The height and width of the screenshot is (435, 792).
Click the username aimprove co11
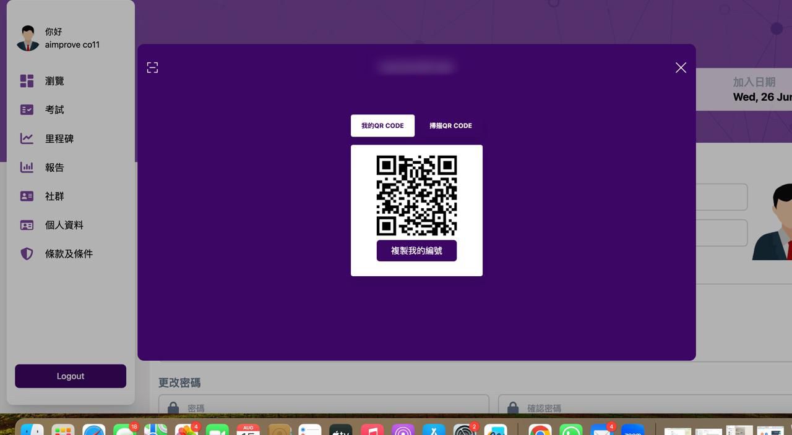tap(72, 44)
